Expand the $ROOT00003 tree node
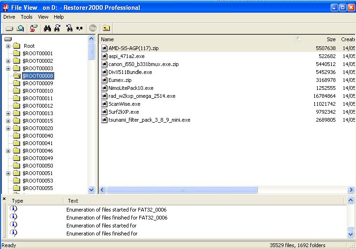 (8, 68)
